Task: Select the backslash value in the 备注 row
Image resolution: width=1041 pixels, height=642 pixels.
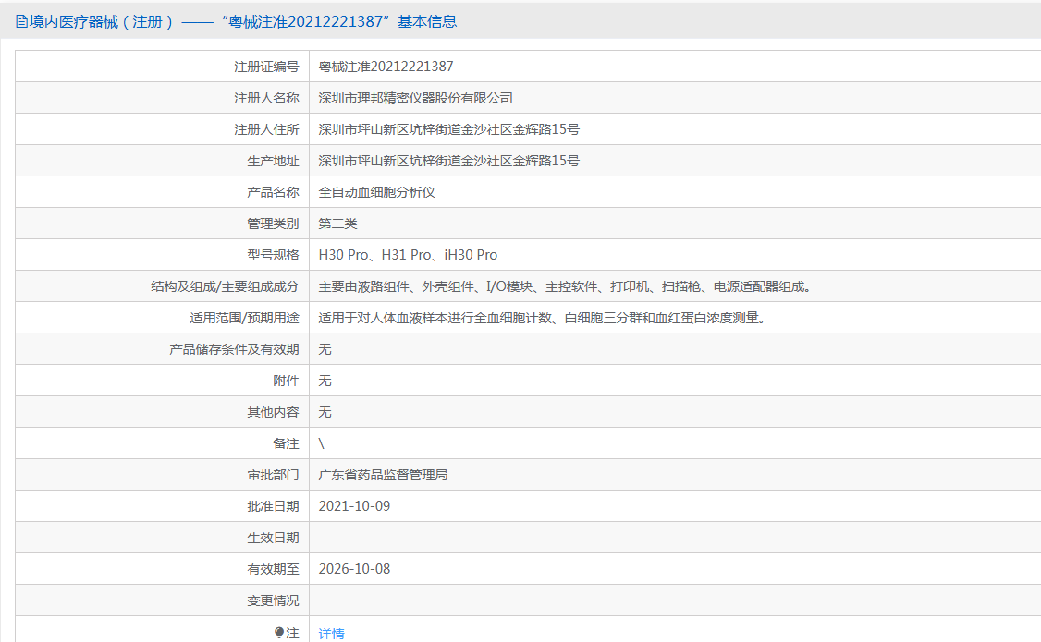Action: tap(322, 443)
